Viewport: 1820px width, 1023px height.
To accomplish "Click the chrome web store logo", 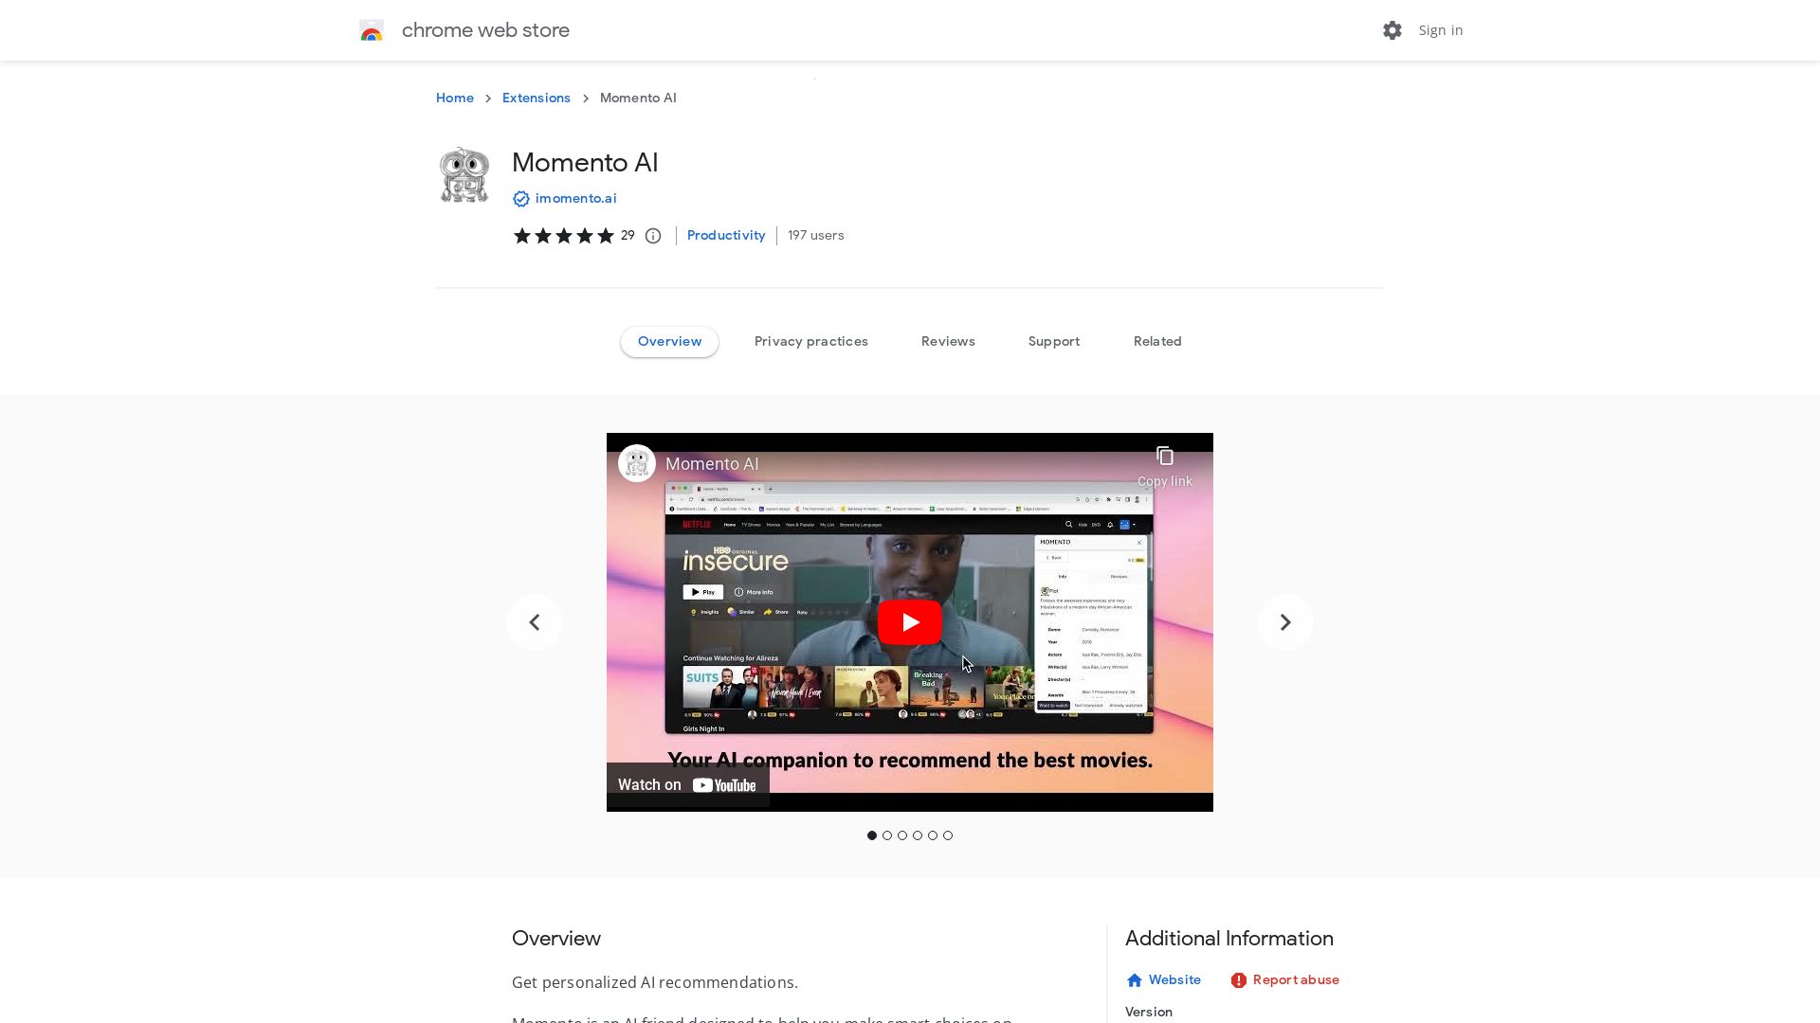I will click(x=373, y=30).
